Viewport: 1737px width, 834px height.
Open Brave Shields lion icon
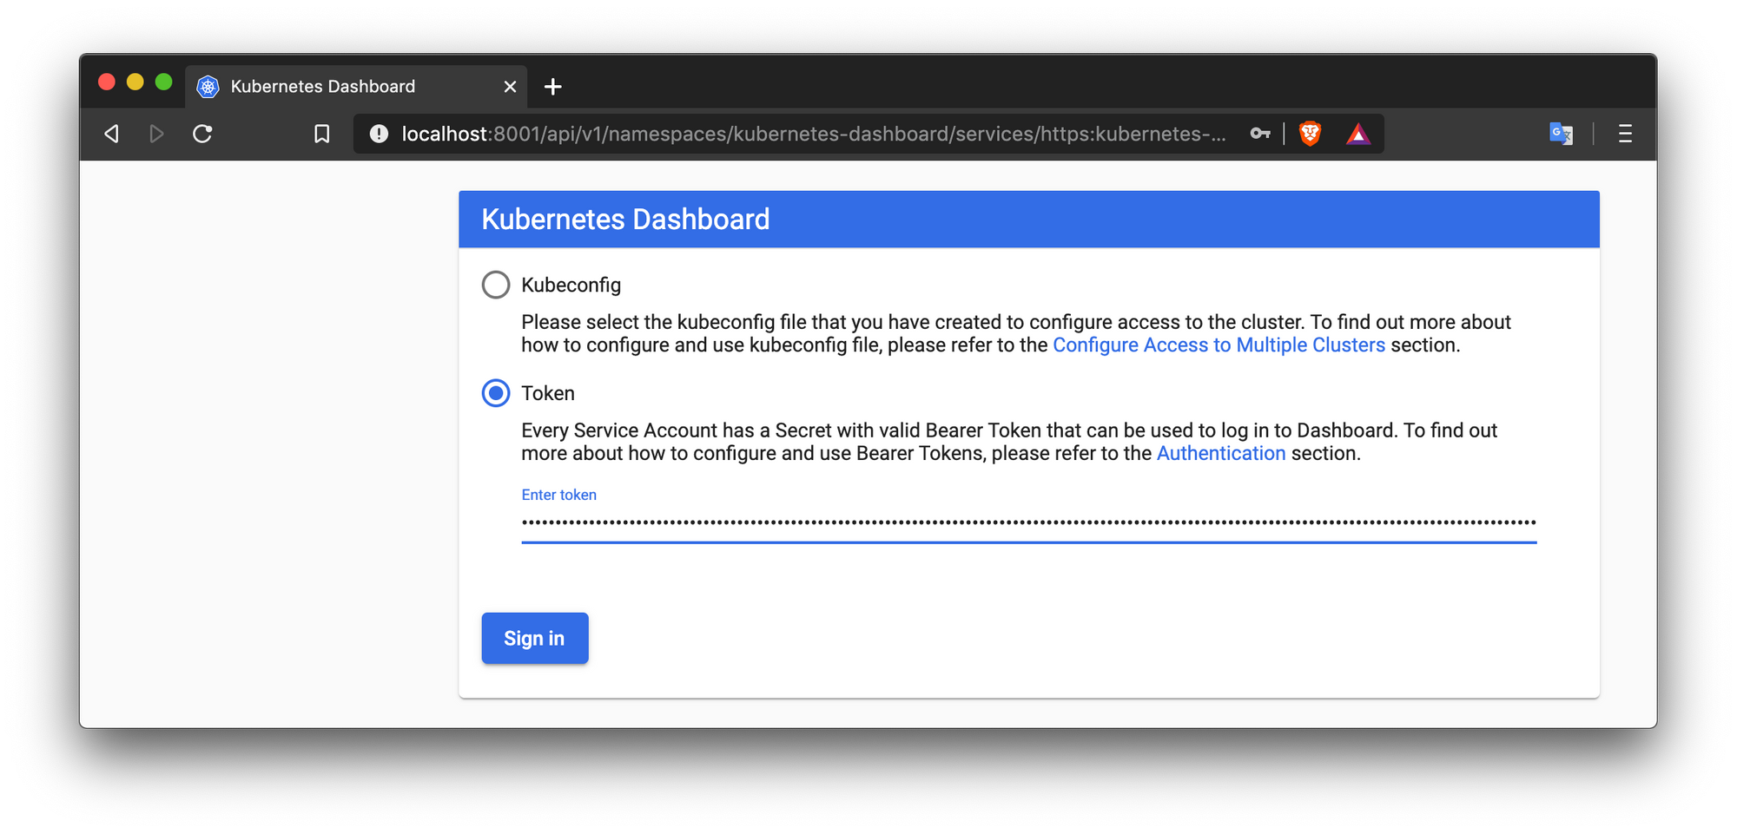(x=1310, y=134)
